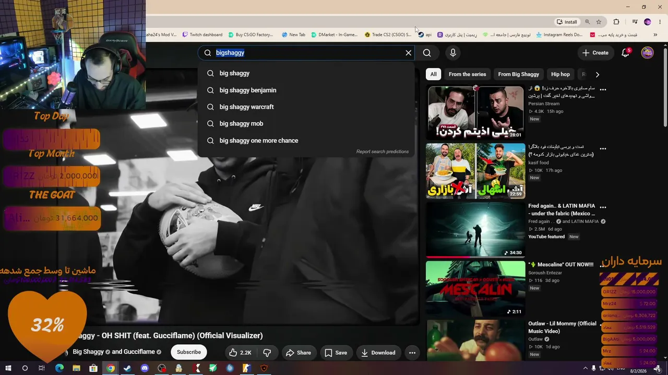Open the YouTube account avatar menu
The height and width of the screenshot is (375, 668).
(x=647, y=53)
